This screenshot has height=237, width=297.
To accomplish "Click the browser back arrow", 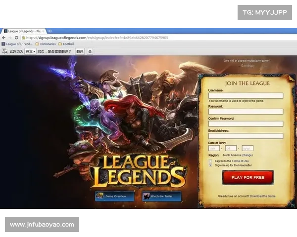I will pyautogui.click(x=4, y=38).
